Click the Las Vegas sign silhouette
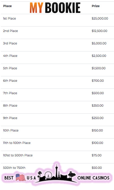The width and height of the screenshot is (114, 190). click(x=72, y=175)
